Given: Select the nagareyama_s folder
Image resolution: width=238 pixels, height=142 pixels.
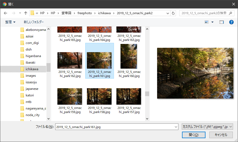Looking at the screenshot, I should [33, 108].
